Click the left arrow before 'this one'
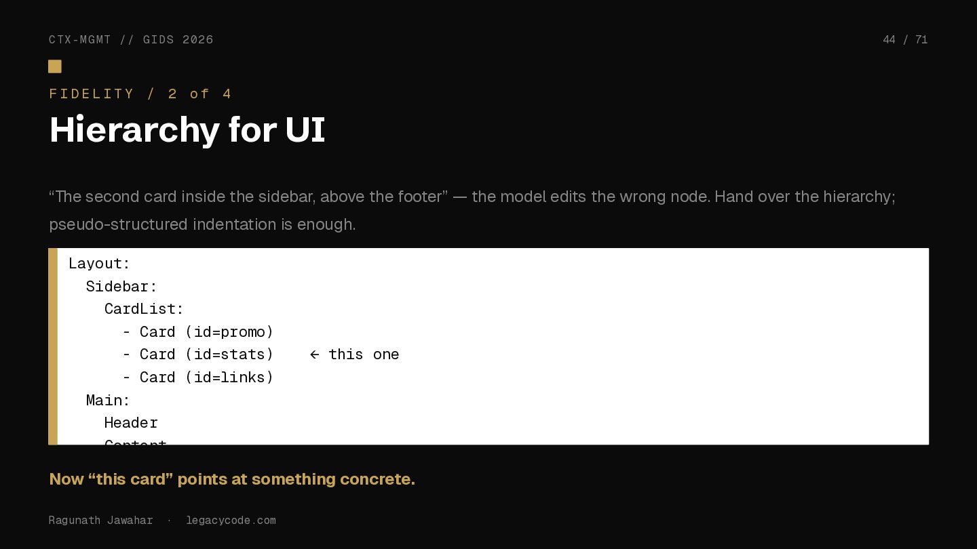Screen dimensions: 977x549 [314, 354]
